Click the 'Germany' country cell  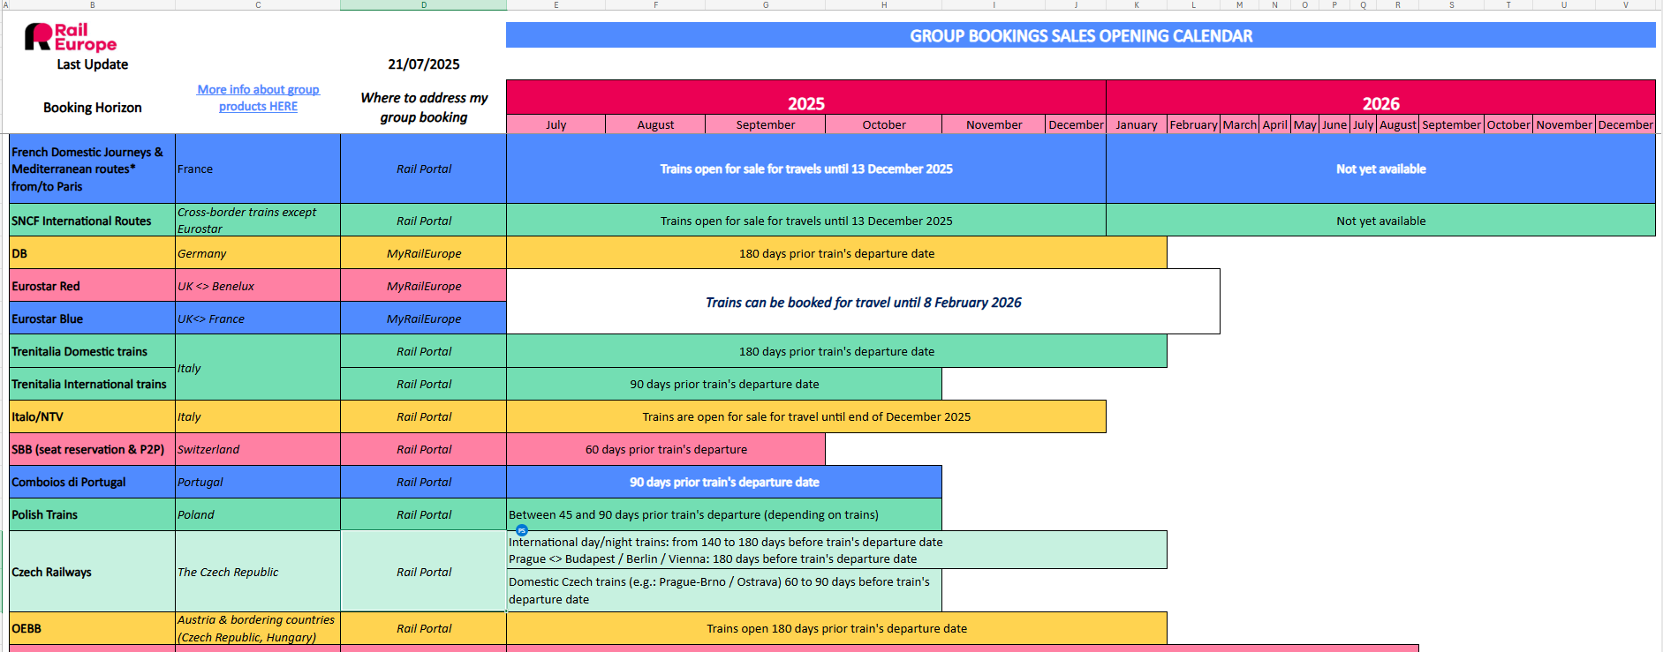click(x=258, y=253)
